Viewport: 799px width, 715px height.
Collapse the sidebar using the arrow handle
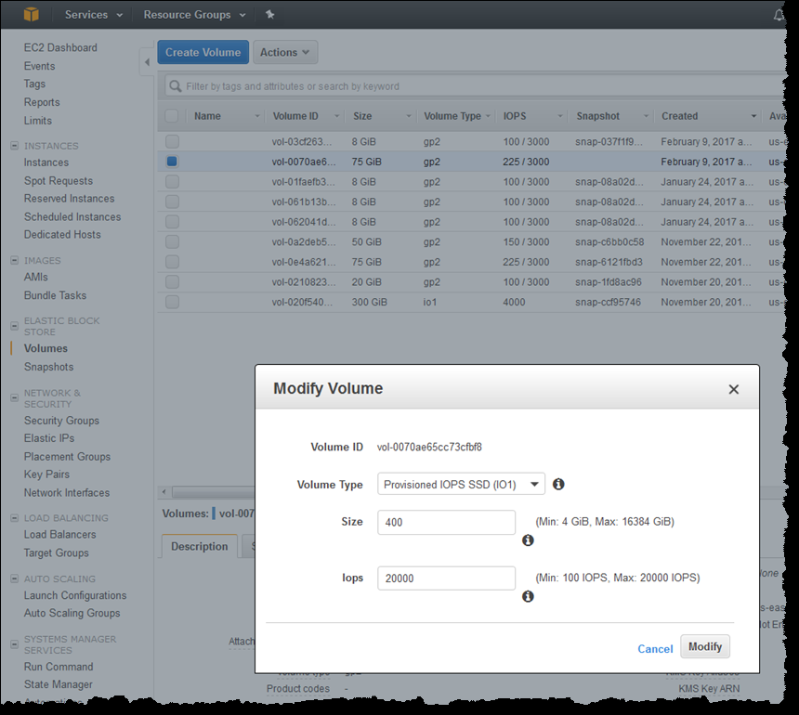[x=147, y=62]
